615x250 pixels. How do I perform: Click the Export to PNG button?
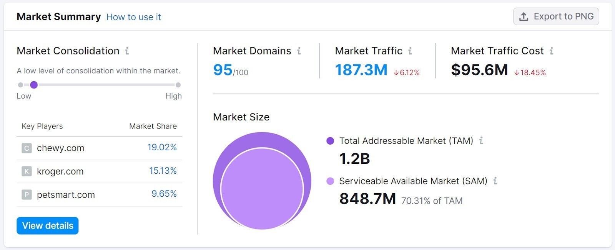pos(556,16)
